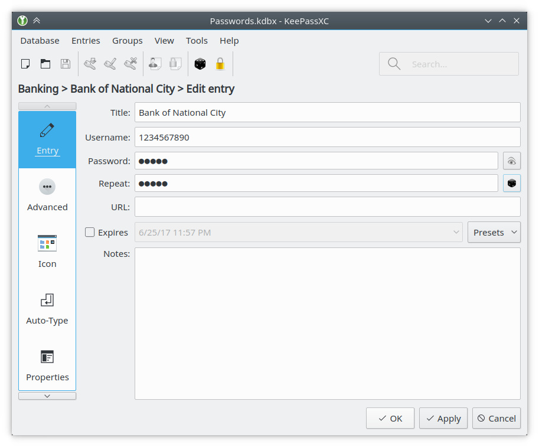Click into the URL input field
This screenshot has width=539, height=447.
click(327, 207)
